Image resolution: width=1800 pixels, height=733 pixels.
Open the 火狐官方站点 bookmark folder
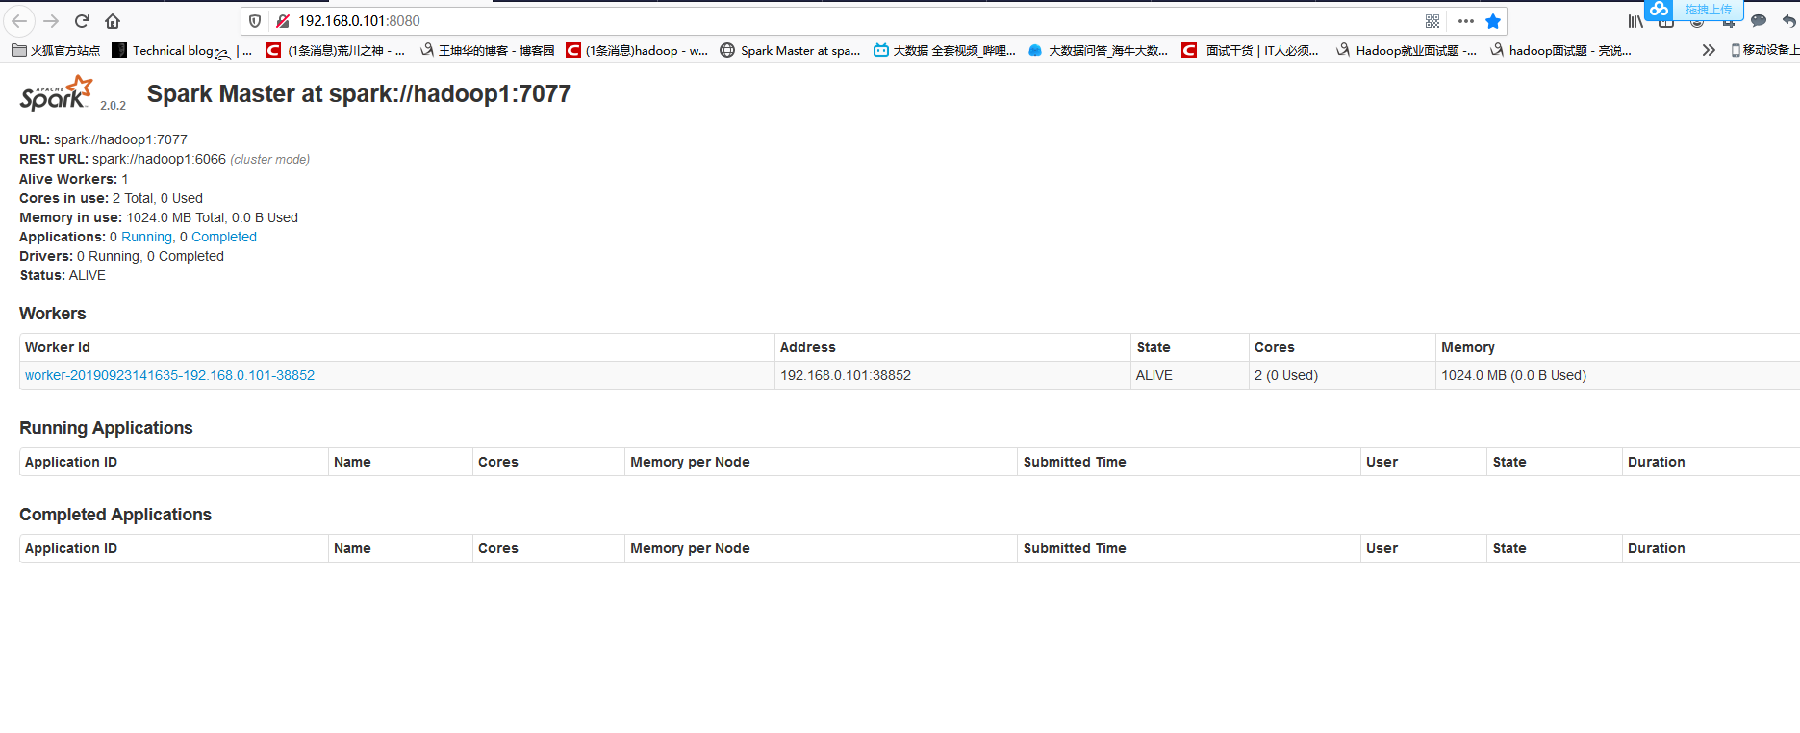(56, 50)
